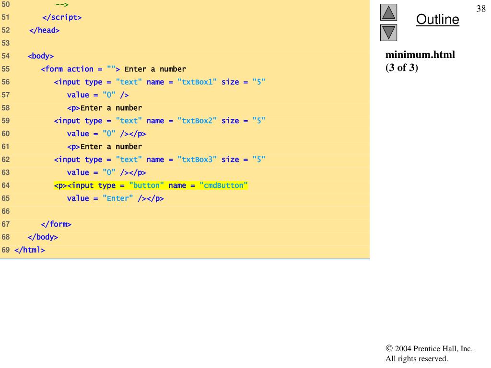Click the up arrow navigation icon
The height and width of the screenshot is (368, 491).
point(389,12)
